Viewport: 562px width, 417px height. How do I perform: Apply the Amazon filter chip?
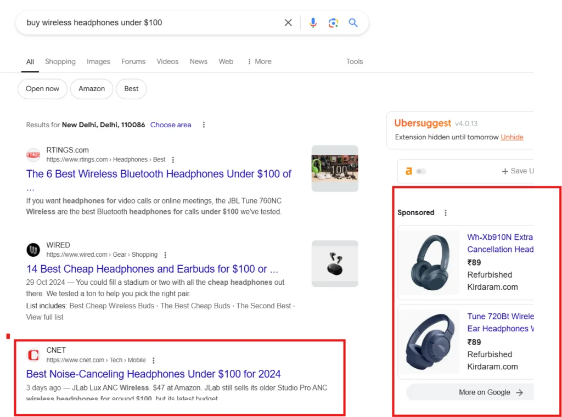pos(92,89)
